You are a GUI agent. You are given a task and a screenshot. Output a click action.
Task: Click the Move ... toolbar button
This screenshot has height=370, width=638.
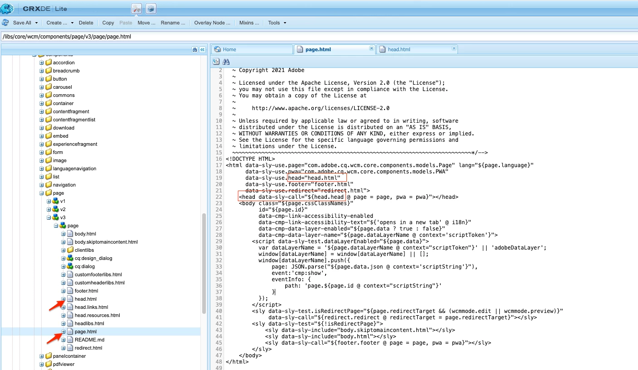tap(146, 23)
